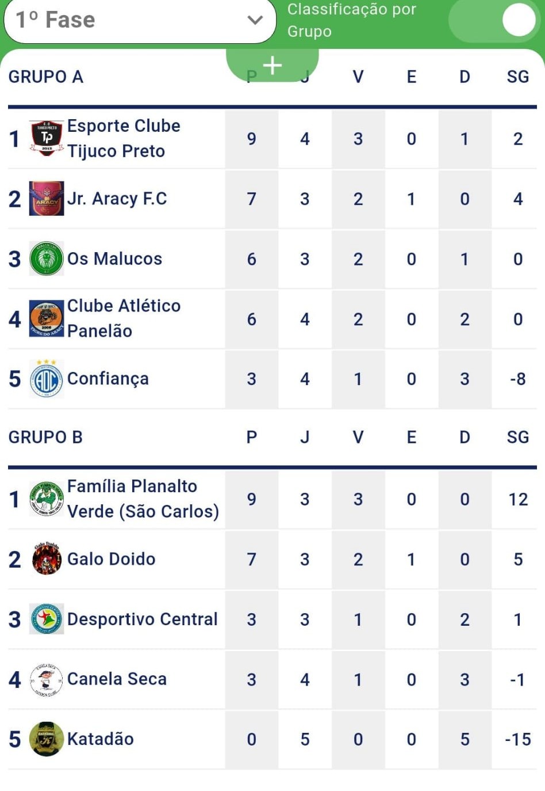This screenshot has width=545, height=791.
Task: Open the 1º Fase dropdown selector
Action: [x=140, y=21]
